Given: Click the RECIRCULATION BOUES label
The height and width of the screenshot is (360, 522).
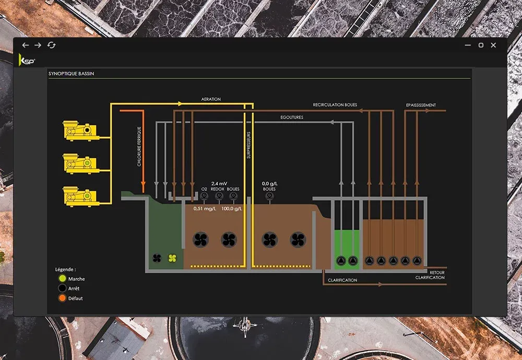Looking at the screenshot, I should tap(335, 105).
